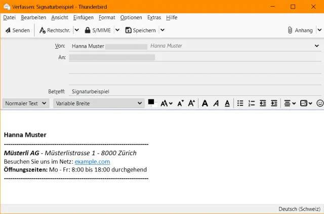This screenshot has height=214, width=324.
Task: Open the Variable Breite font dropdown
Action: point(98,103)
